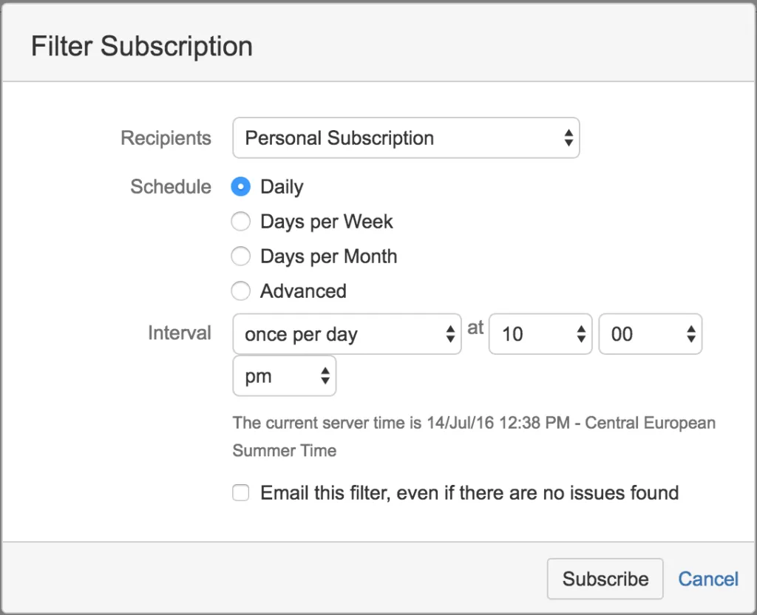The width and height of the screenshot is (757, 615).
Task: Select the Daily schedule radio button
Action: tap(240, 186)
